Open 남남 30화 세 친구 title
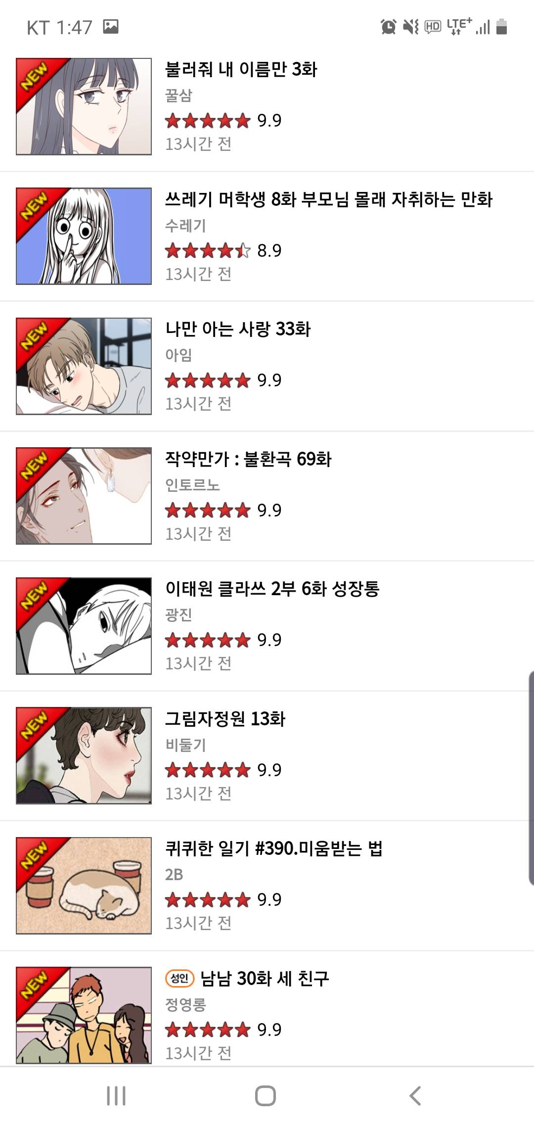534x1128 pixels. pyautogui.click(x=265, y=978)
